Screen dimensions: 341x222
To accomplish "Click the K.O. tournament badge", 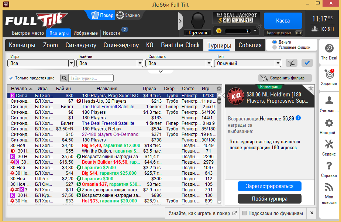I will [236, 96].
